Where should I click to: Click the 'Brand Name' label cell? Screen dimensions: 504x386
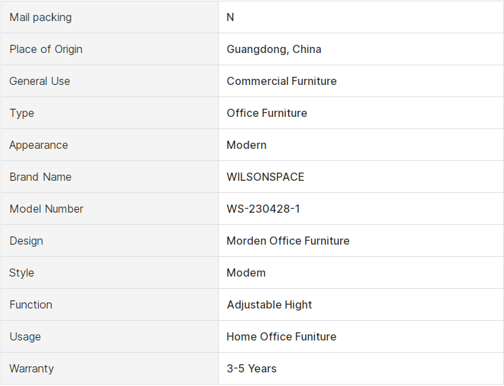pyautogui.click(x=41, y=177)
